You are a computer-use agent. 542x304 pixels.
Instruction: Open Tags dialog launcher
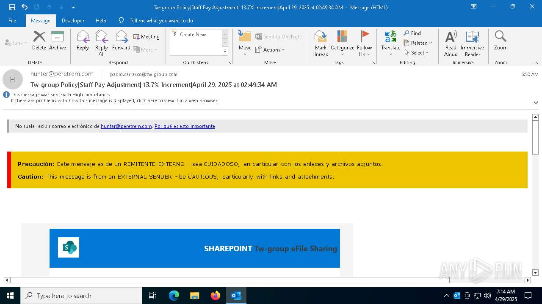click(373, 62)
